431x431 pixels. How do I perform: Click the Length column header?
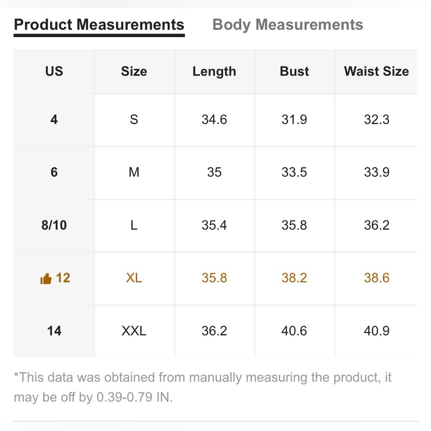214,72
